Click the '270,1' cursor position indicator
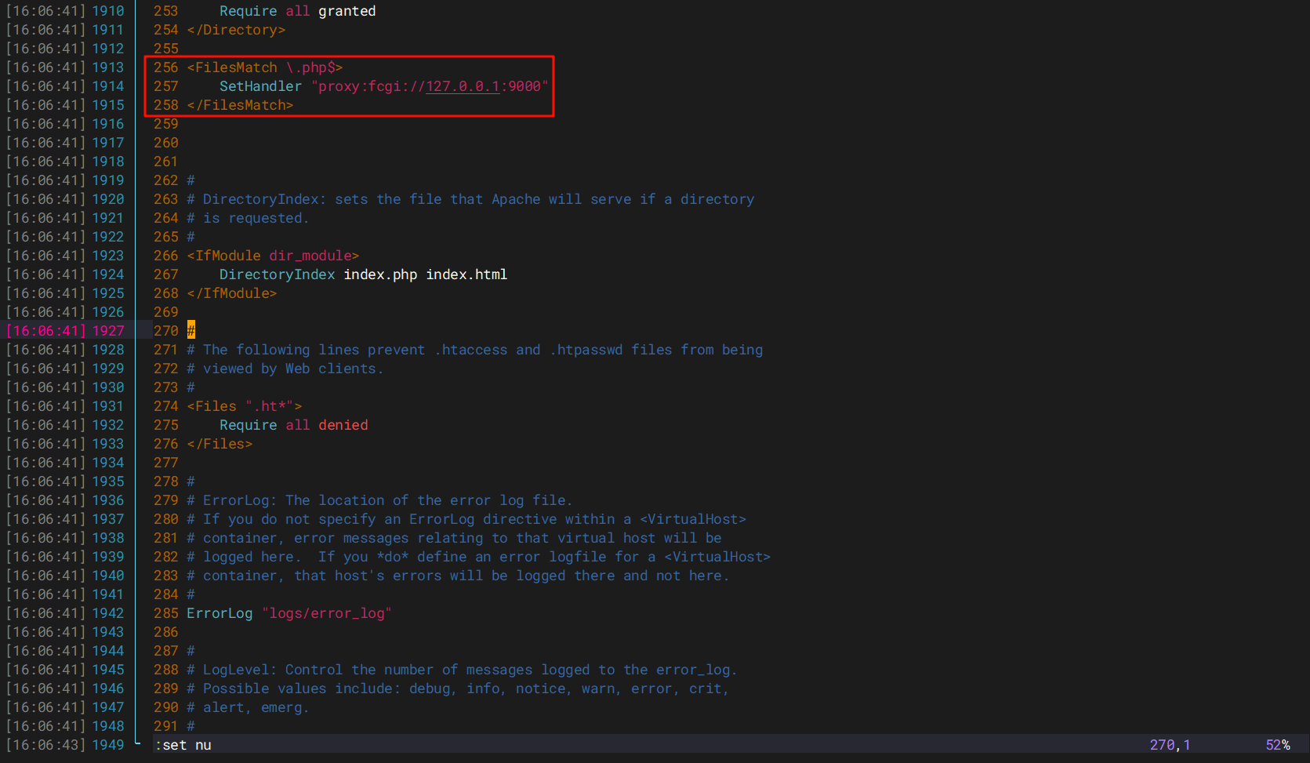This screenshot has height=763, width=1310. tap(1170, 745)
